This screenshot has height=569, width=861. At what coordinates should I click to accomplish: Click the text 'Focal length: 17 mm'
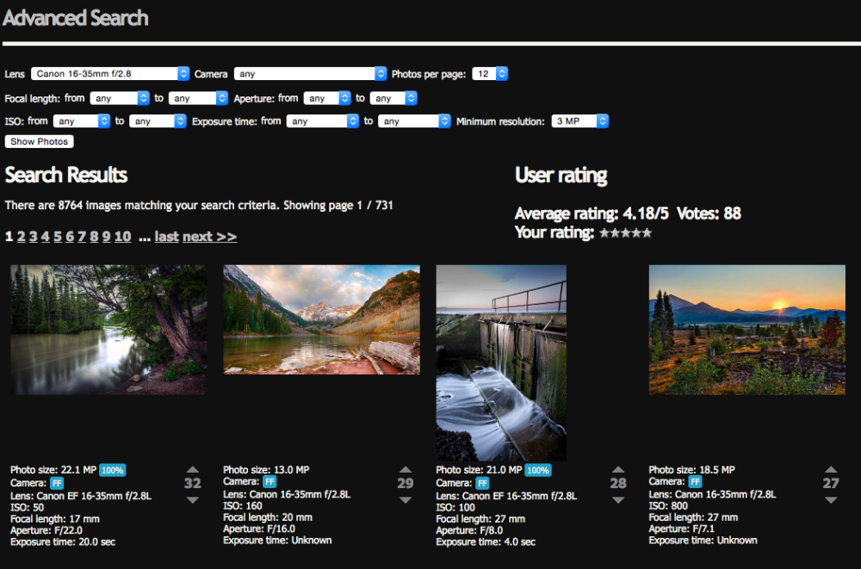pos(55,519)
